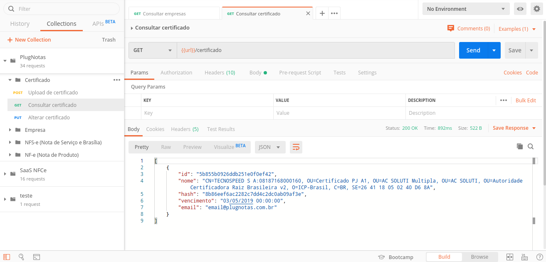Screen dimensions: 546x262
Task: Click query param Key input cell
Action: pos(207,113)
